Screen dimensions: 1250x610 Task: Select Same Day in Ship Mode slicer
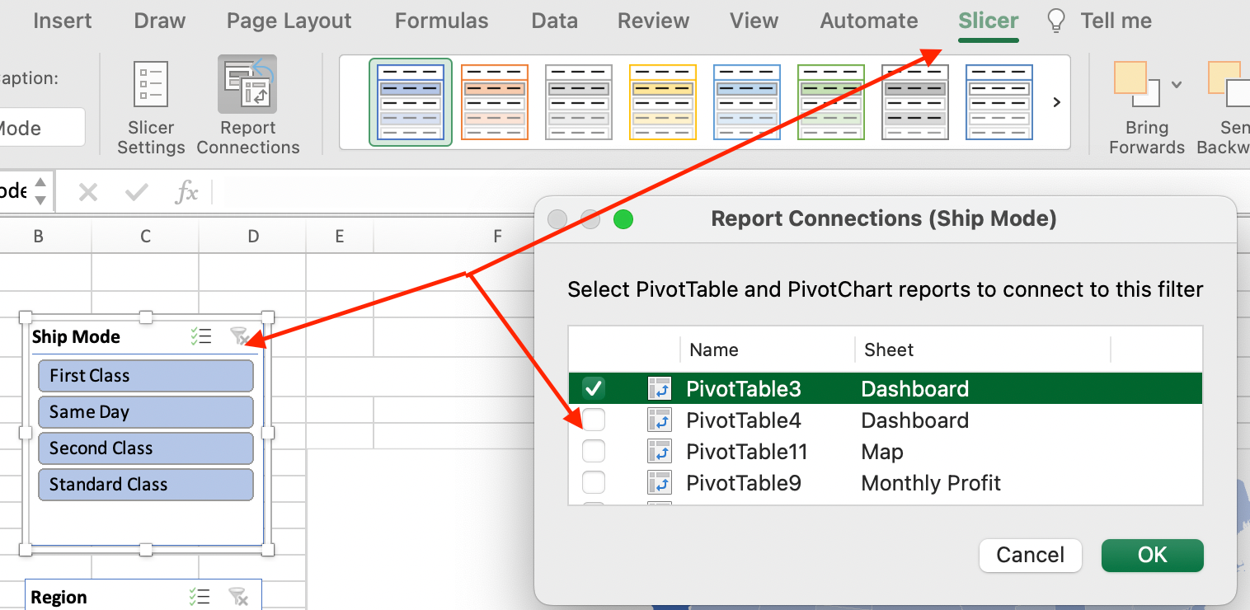coord(146,412)
